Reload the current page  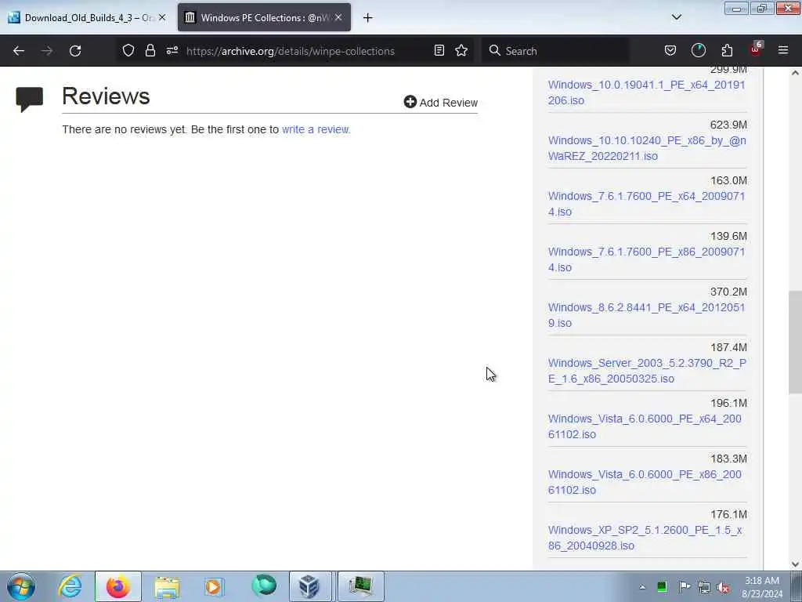point(75,51)
